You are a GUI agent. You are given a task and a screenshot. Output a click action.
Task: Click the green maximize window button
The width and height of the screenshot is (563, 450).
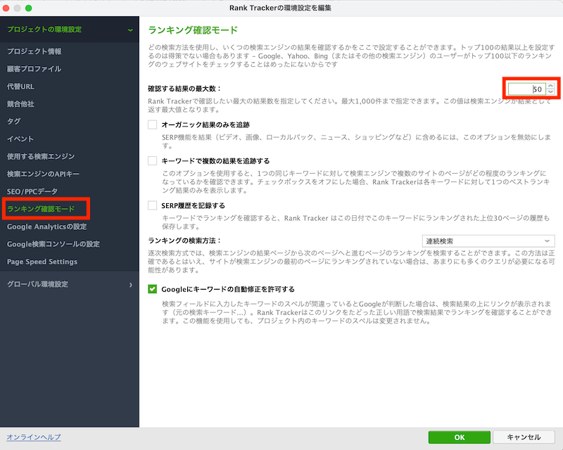[x=29, y=8]
